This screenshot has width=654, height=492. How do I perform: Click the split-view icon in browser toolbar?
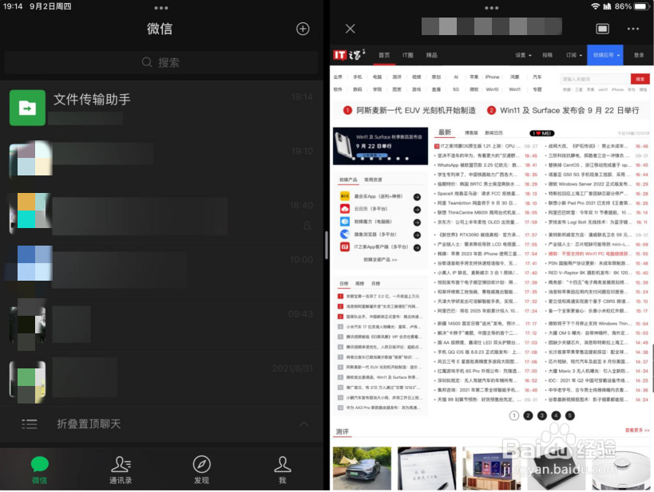pyautogui.click(x=601, y=28)
